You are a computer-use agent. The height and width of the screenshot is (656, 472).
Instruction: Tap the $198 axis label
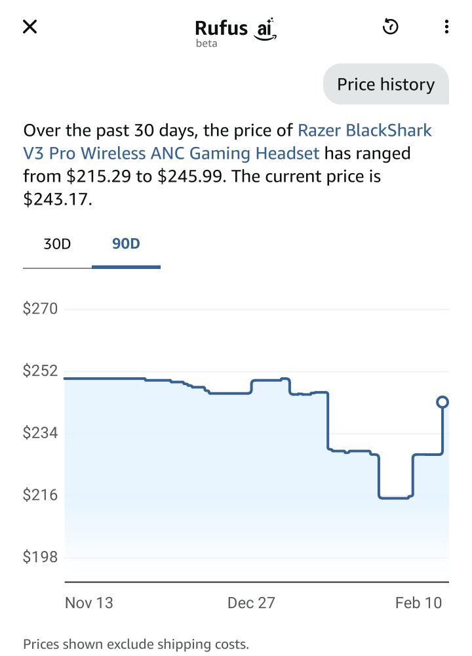pos(41,557)
